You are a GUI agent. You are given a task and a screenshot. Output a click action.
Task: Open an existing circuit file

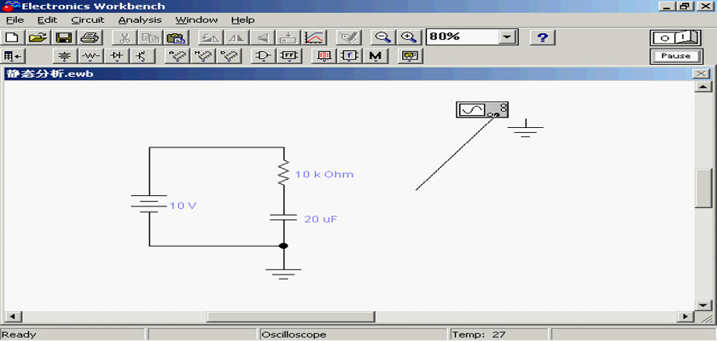[x=38, y=37]
